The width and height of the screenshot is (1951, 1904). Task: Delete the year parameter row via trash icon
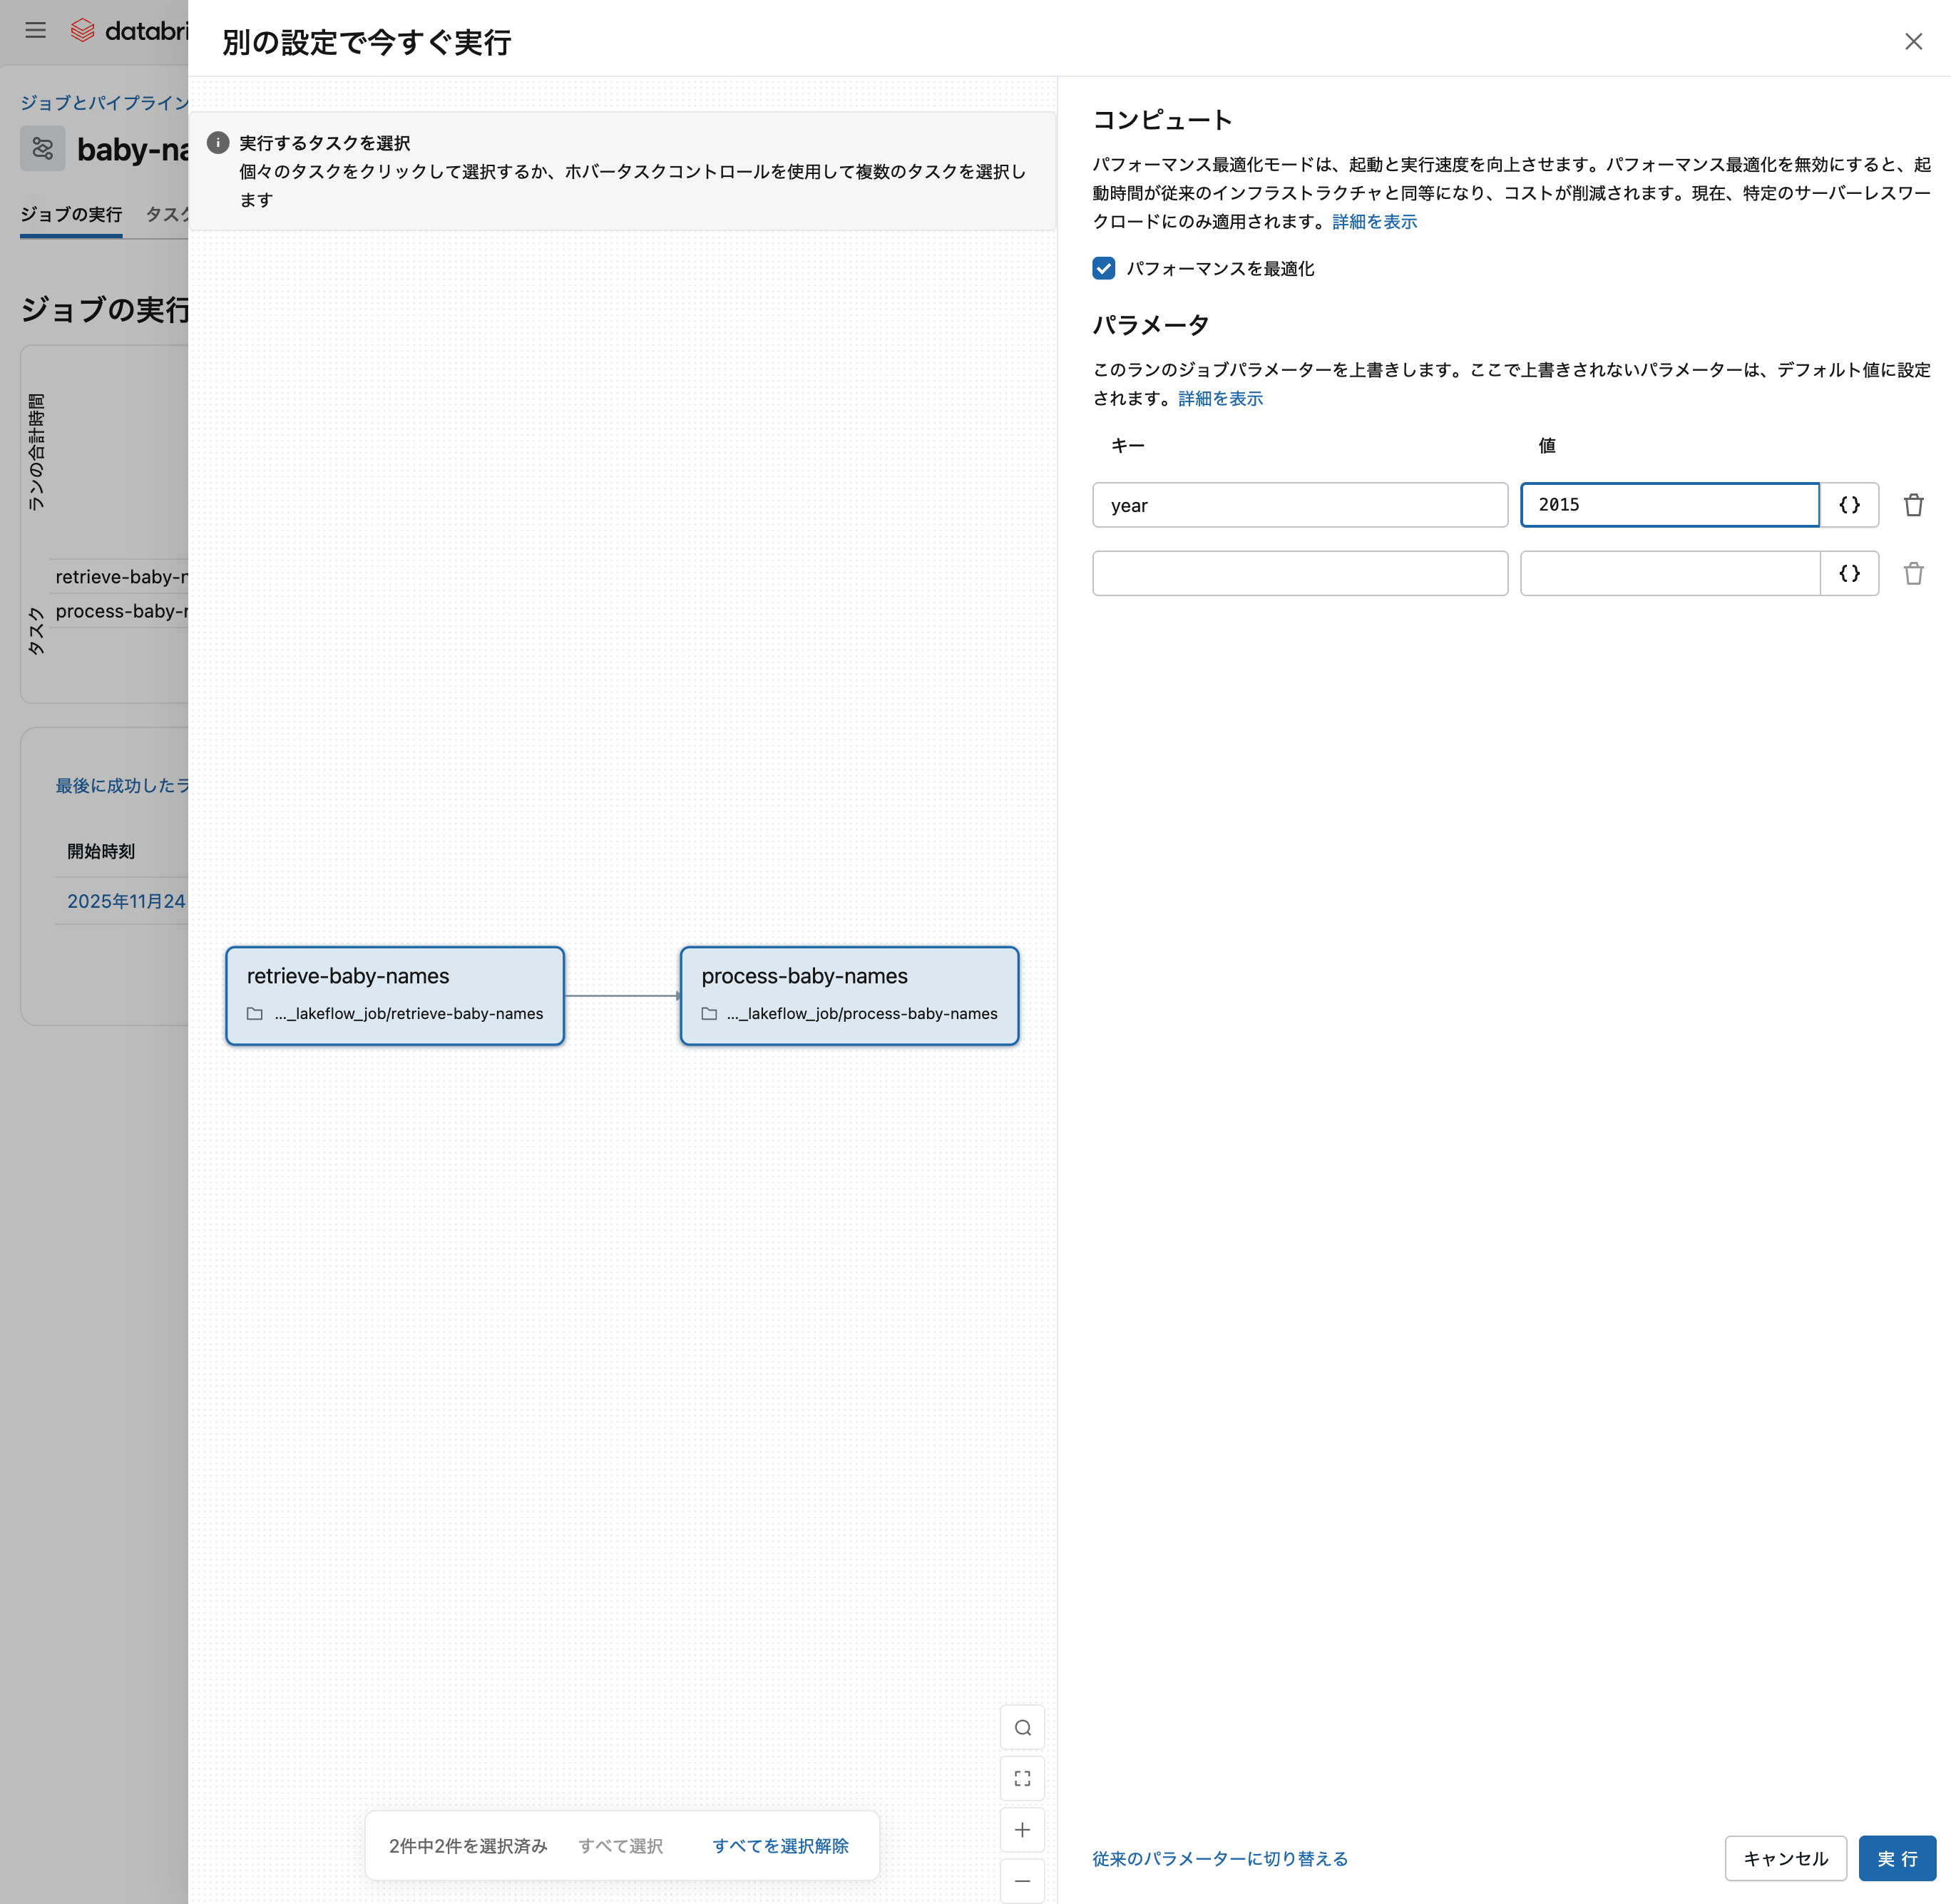tap(1914, 505)
